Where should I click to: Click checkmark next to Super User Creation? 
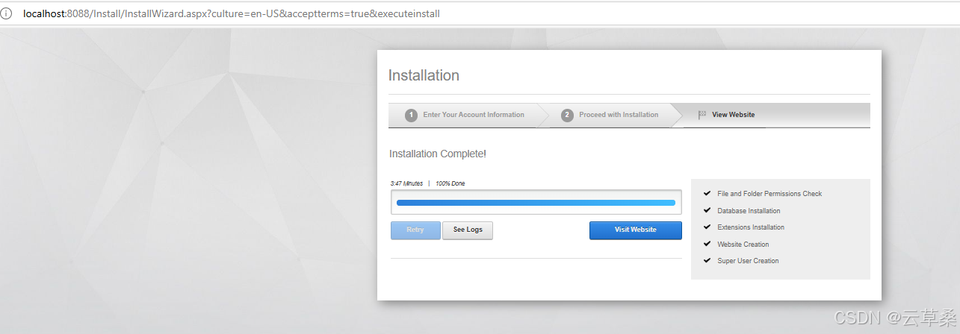point(707,260)
